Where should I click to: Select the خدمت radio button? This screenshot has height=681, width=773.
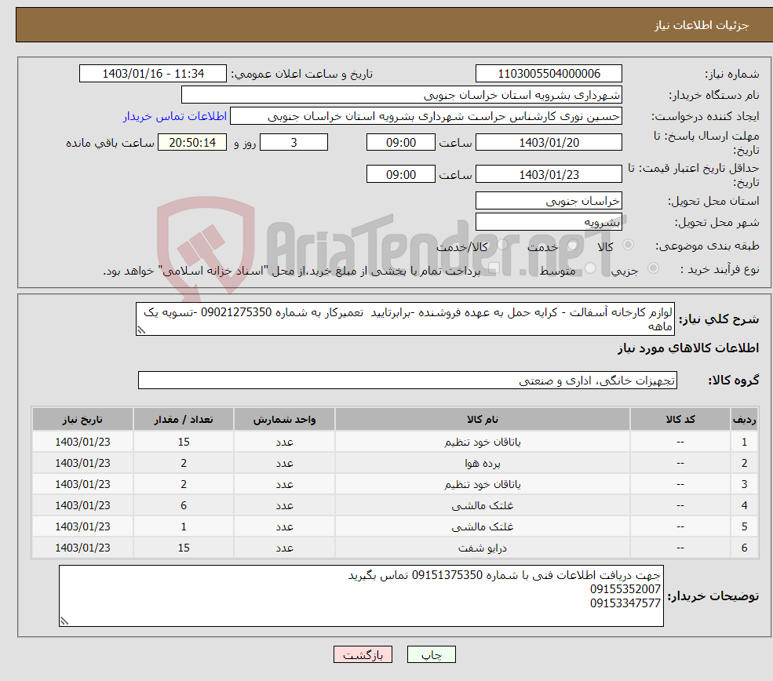tap(572, 245)
